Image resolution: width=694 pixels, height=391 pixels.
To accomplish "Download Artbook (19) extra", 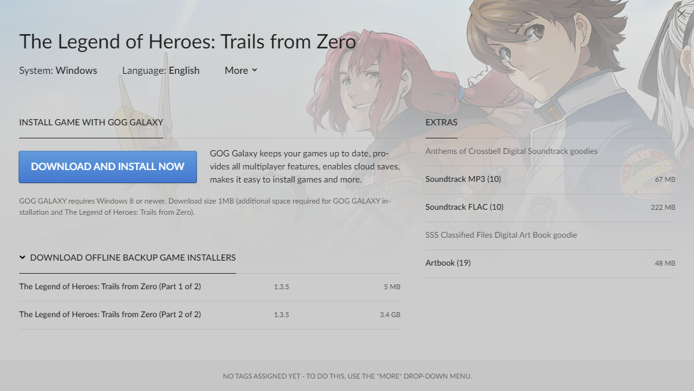I will (550, 263).
